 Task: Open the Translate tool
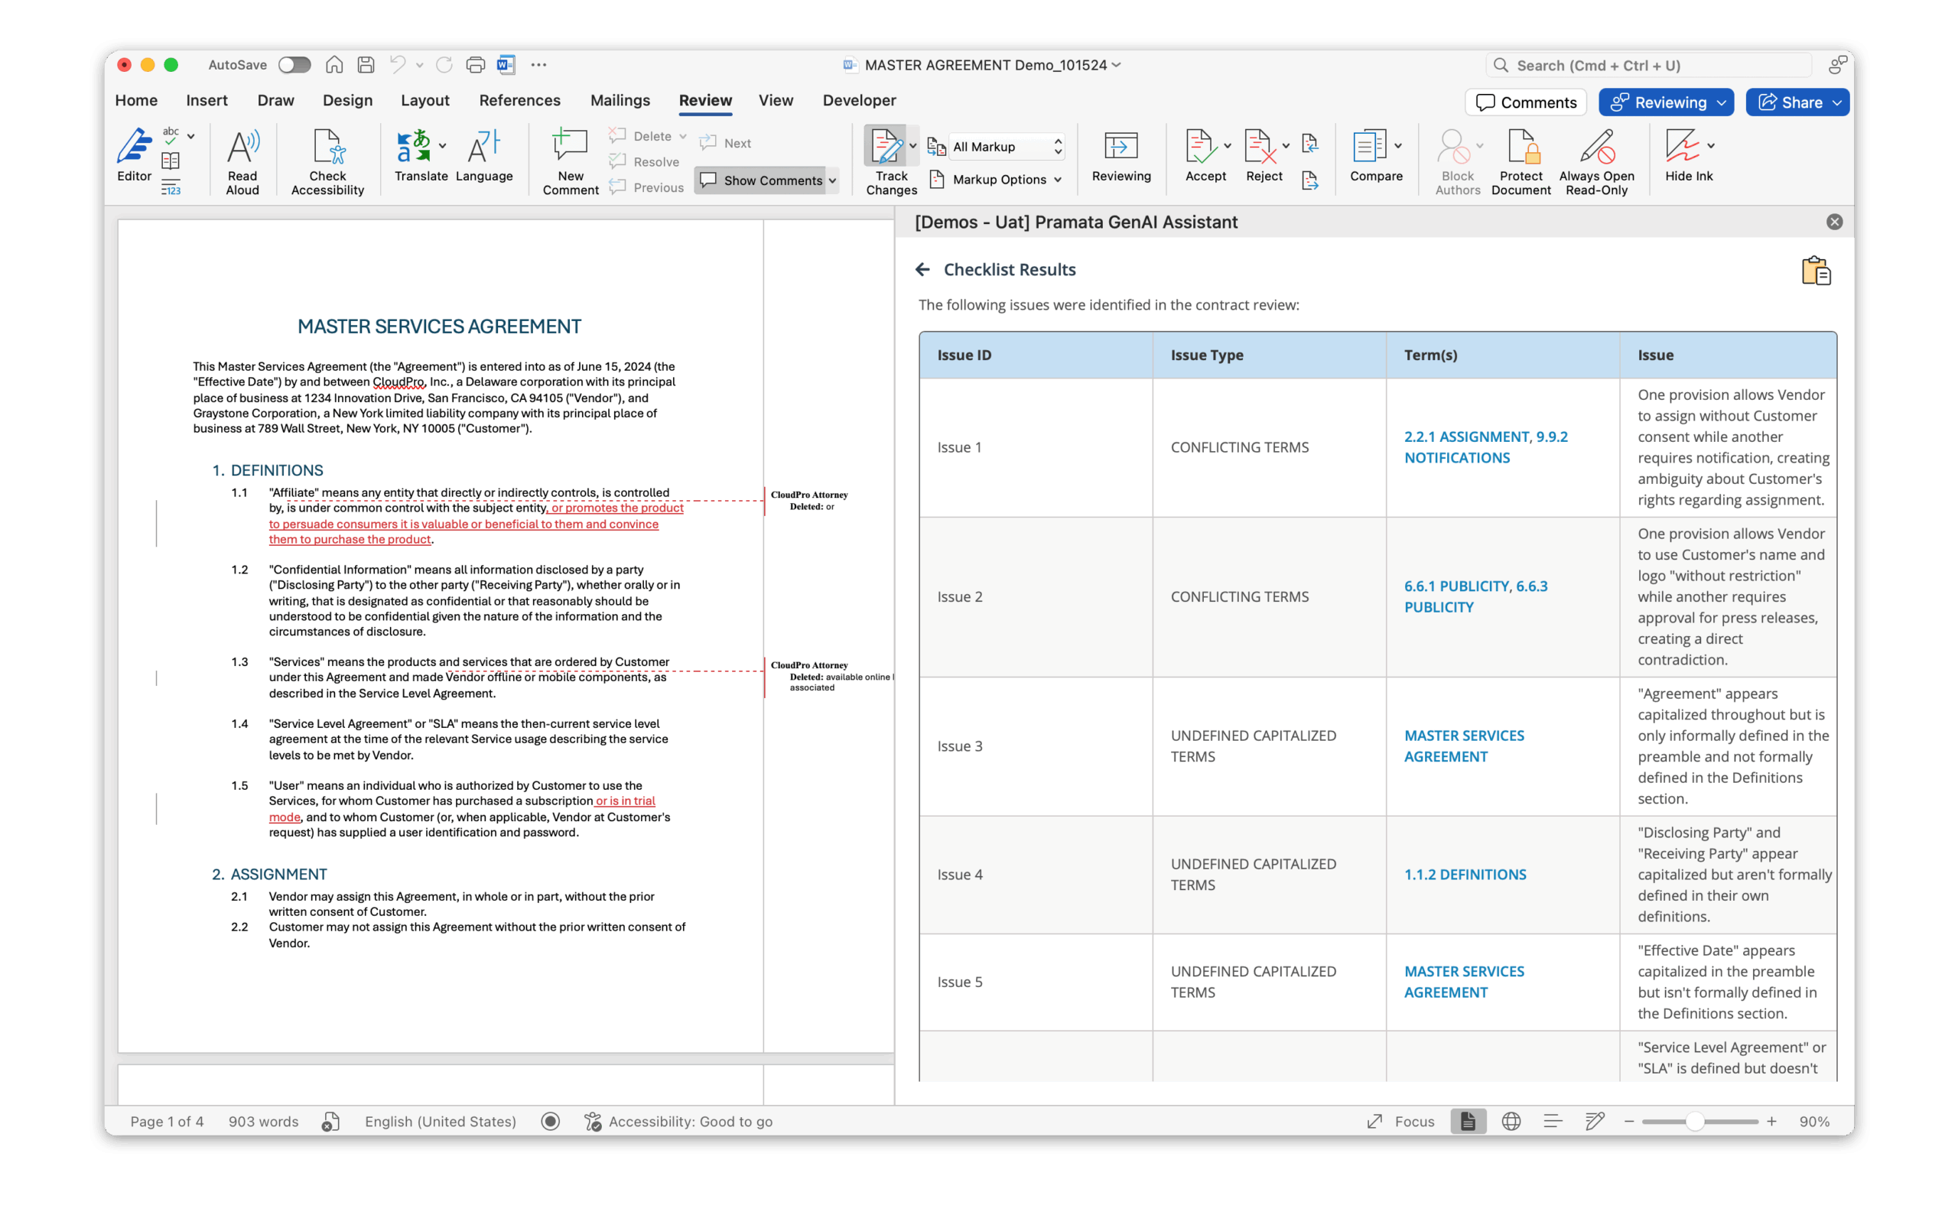[421, 155]
